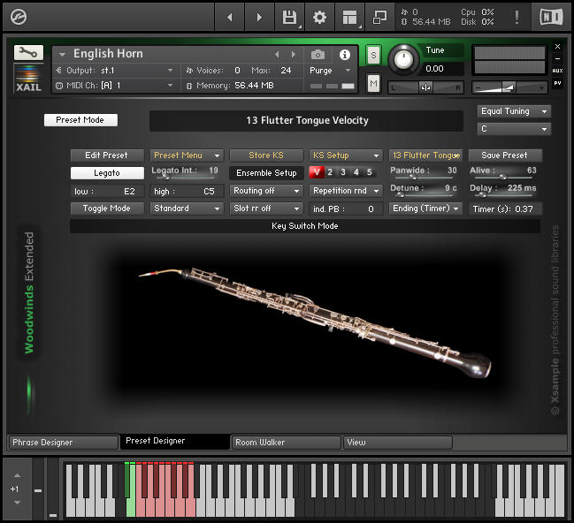The width and height of the screenshot is (574, 523).
Task: Click the Ensemble Setup button
Action: click(x=266, y=173)
